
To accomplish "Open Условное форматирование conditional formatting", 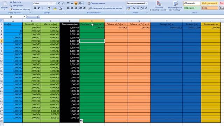I will click(159, 6).
